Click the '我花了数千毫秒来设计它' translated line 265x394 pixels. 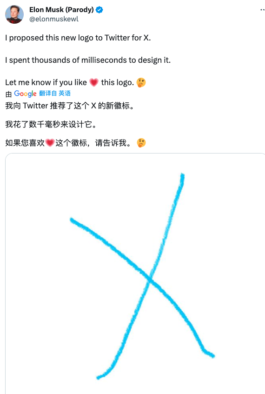(x=51, y=124)
